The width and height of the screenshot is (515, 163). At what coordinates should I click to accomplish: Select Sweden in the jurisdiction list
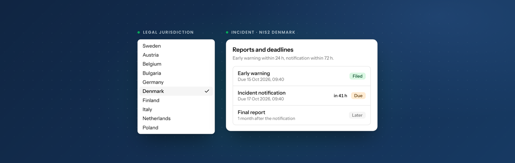(176, 46)
